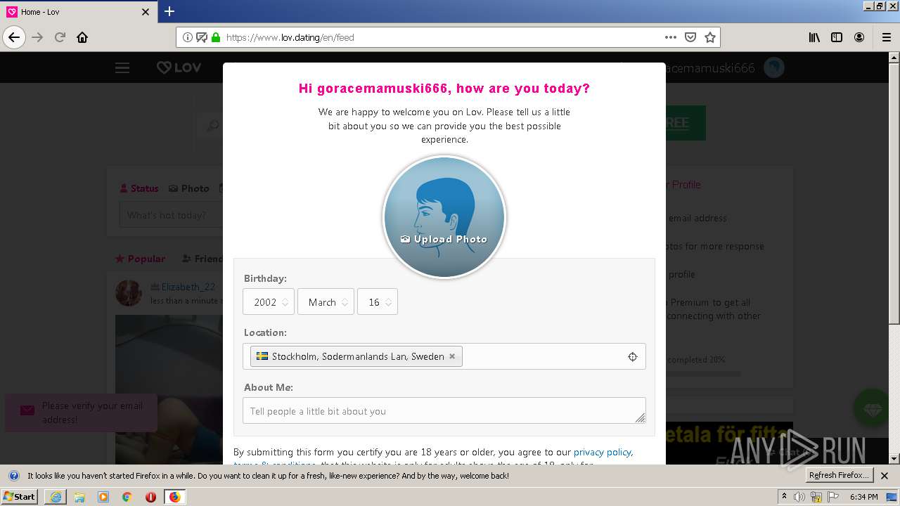This screenshot has height=506, width=900.
Task: Click the What's hot today status field
Action: (x=172, y=215)
